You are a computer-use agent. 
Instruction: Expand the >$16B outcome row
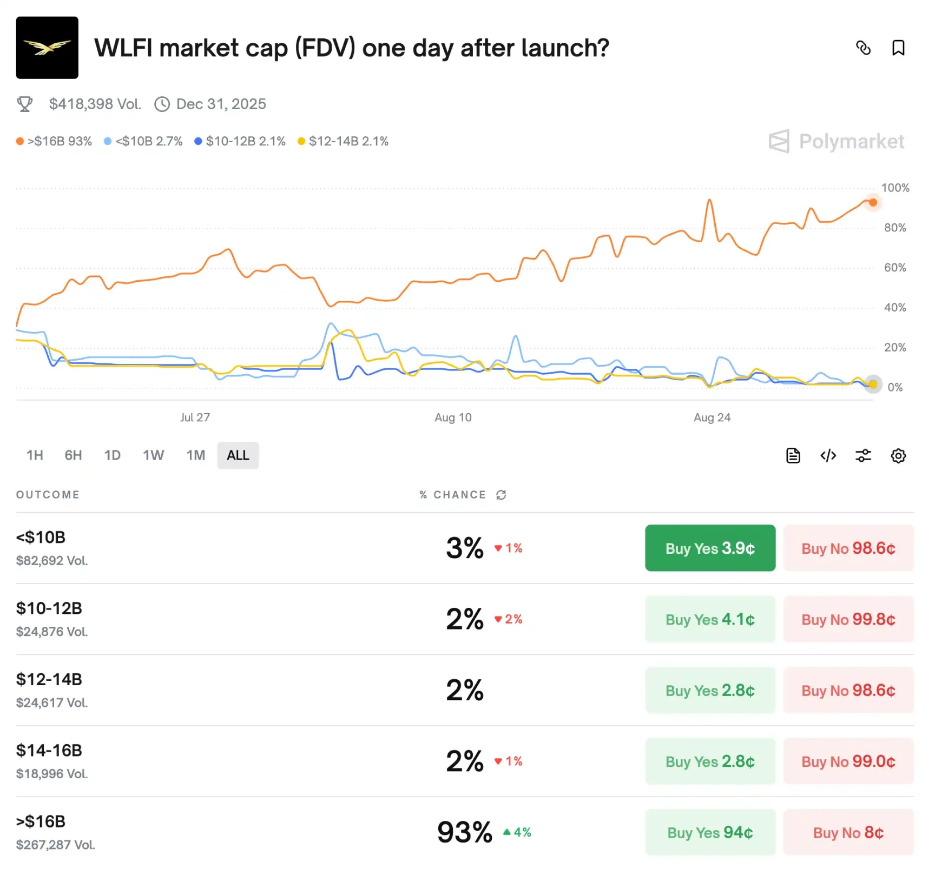(41, 821)
